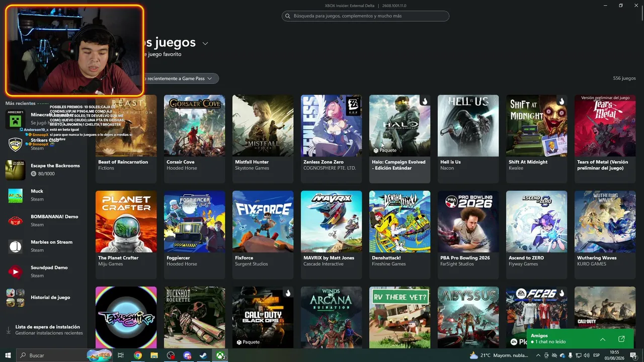Open Halo: Campaign Evolved game card
This screenshot has width=644, height=362.
(x=399, y=139)
